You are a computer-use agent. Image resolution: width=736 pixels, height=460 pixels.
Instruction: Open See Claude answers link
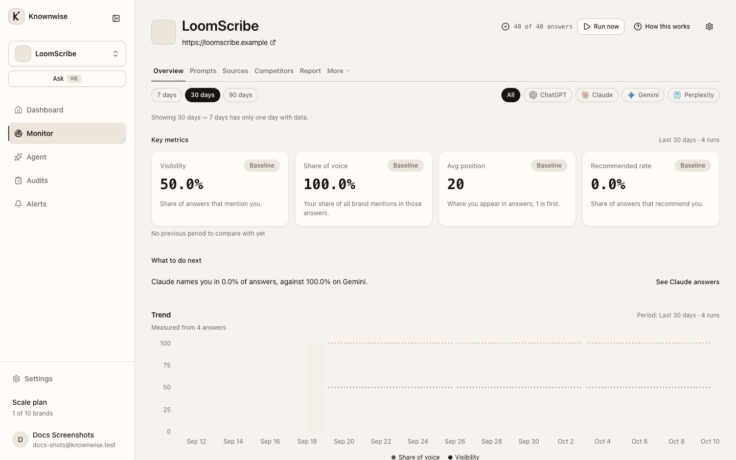click(x=687, y=282)
